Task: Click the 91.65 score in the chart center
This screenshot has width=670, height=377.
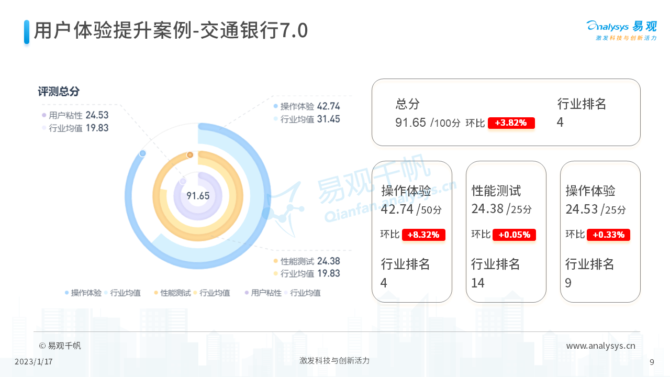Action: coord(198,196)
